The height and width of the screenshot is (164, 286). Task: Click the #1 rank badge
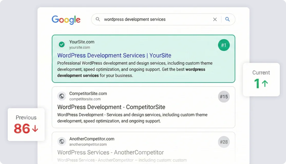[224, 45]
